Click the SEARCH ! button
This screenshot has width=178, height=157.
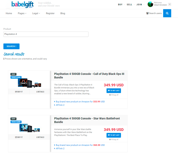click(11, 46)
